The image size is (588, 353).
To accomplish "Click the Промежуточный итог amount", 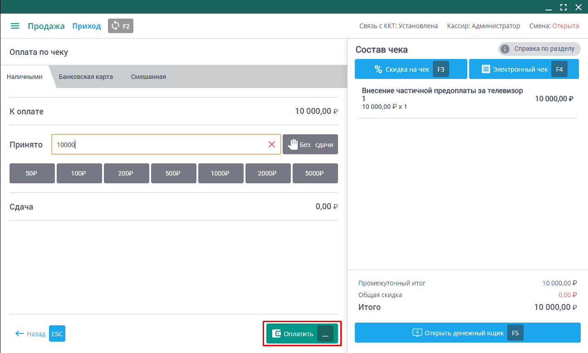I will [x=560, y=283].
